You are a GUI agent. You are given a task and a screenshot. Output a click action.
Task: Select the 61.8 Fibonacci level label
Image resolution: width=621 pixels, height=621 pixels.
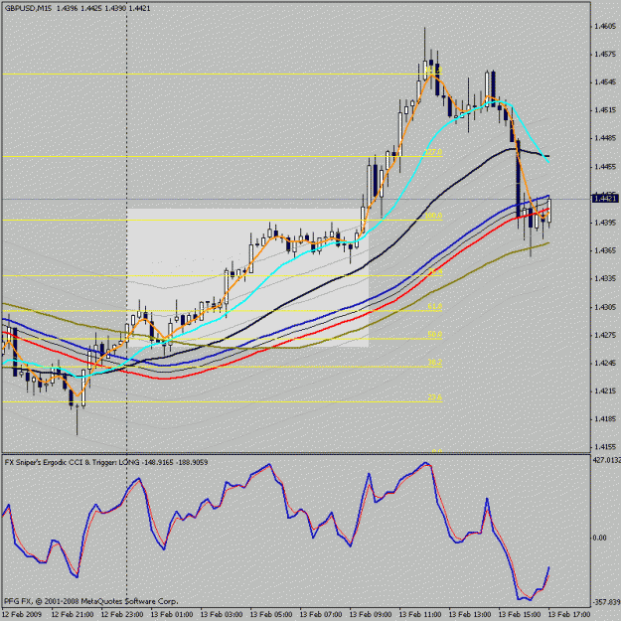pos(435,307)
